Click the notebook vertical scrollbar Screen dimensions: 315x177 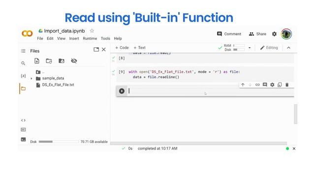point(295,114)
